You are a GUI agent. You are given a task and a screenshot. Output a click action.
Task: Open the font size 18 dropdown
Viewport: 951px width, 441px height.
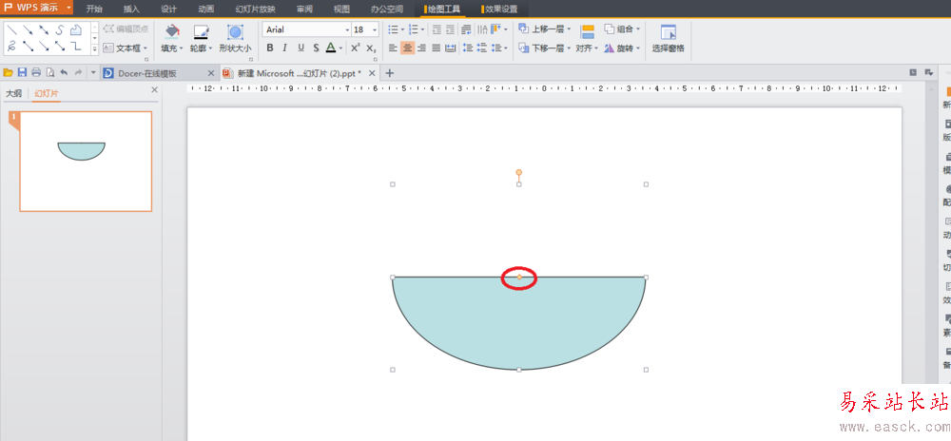[375, 29]
